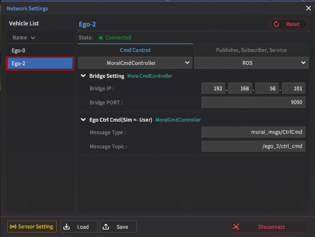Select Ego-2 in the vehicle list
The width and height of the screenshot is (315, 237).
(x=40, y=63)
